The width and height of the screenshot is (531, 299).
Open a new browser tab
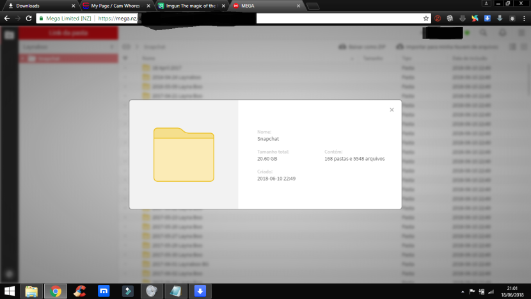[x=313, y=6]
